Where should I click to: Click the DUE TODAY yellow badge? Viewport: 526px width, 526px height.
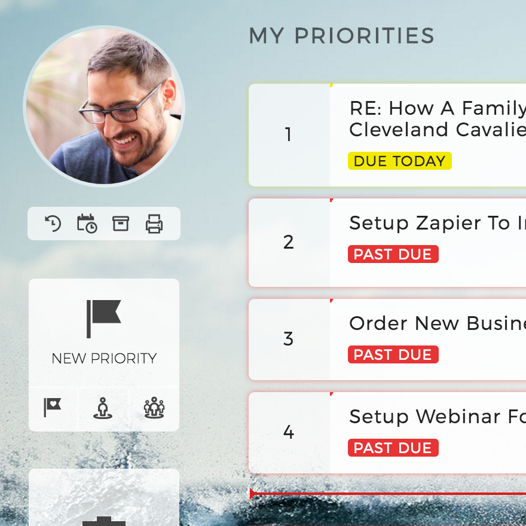point(399,161)
